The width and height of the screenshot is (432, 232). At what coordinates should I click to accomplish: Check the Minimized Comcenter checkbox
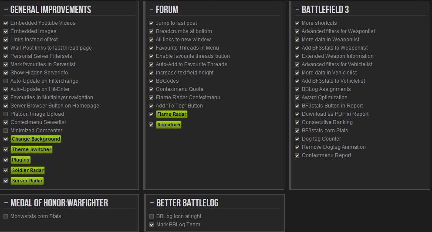click(x=6, y=131)
